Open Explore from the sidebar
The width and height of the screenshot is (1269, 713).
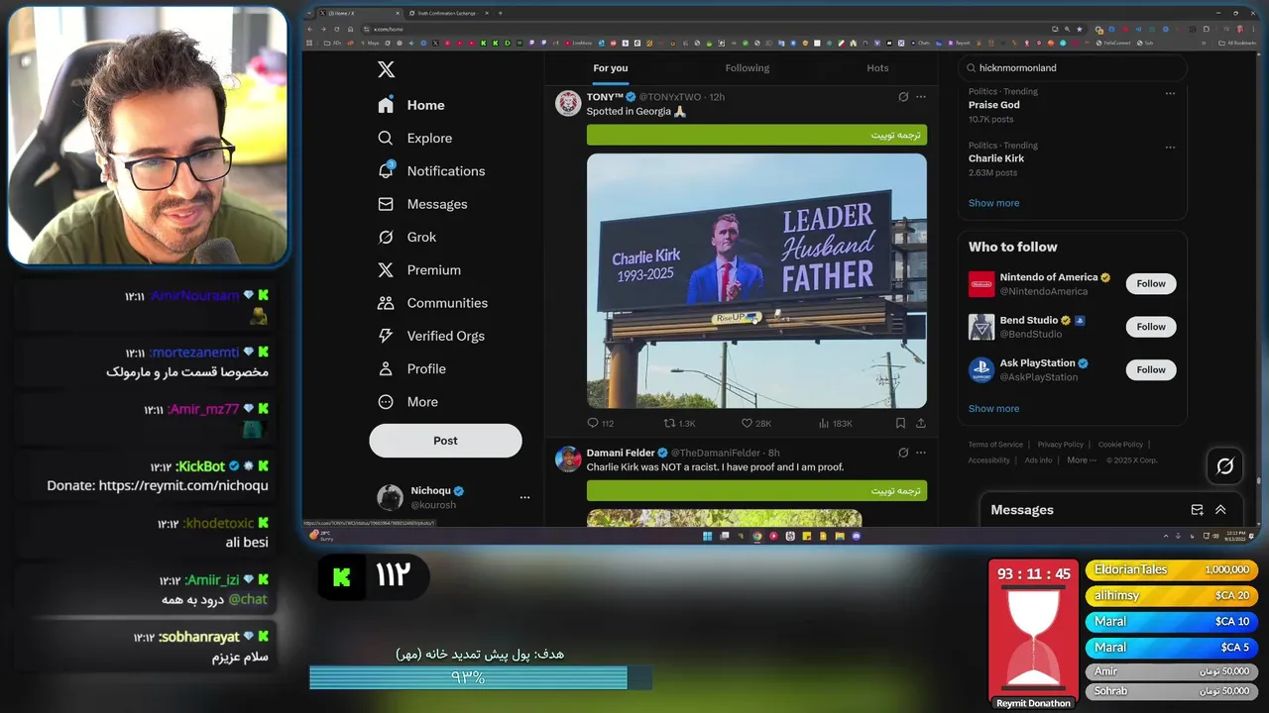[x=414, y=138]
